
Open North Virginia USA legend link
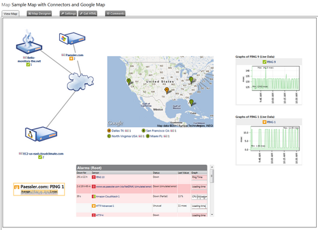click(x=124, y=136)
